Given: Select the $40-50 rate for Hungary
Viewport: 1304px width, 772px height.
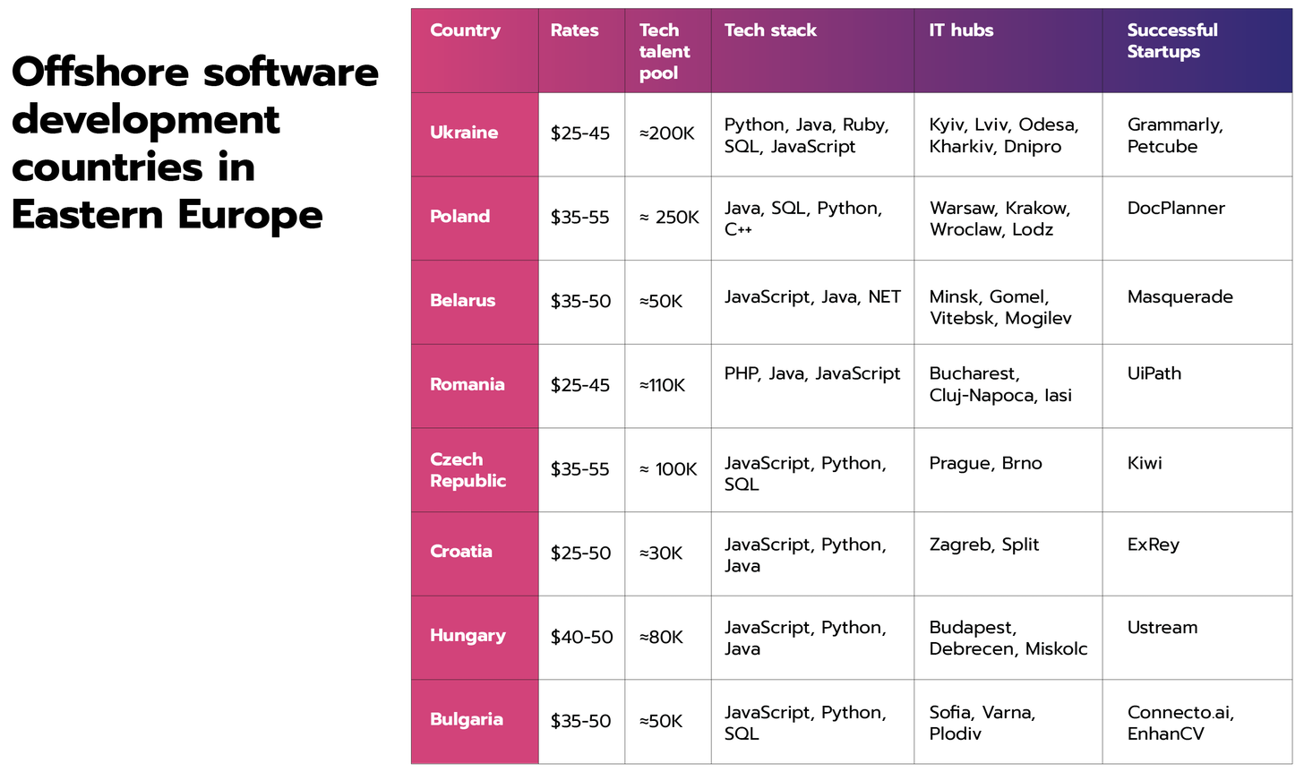Looking at the screenshot, I should tap(581, 638).
